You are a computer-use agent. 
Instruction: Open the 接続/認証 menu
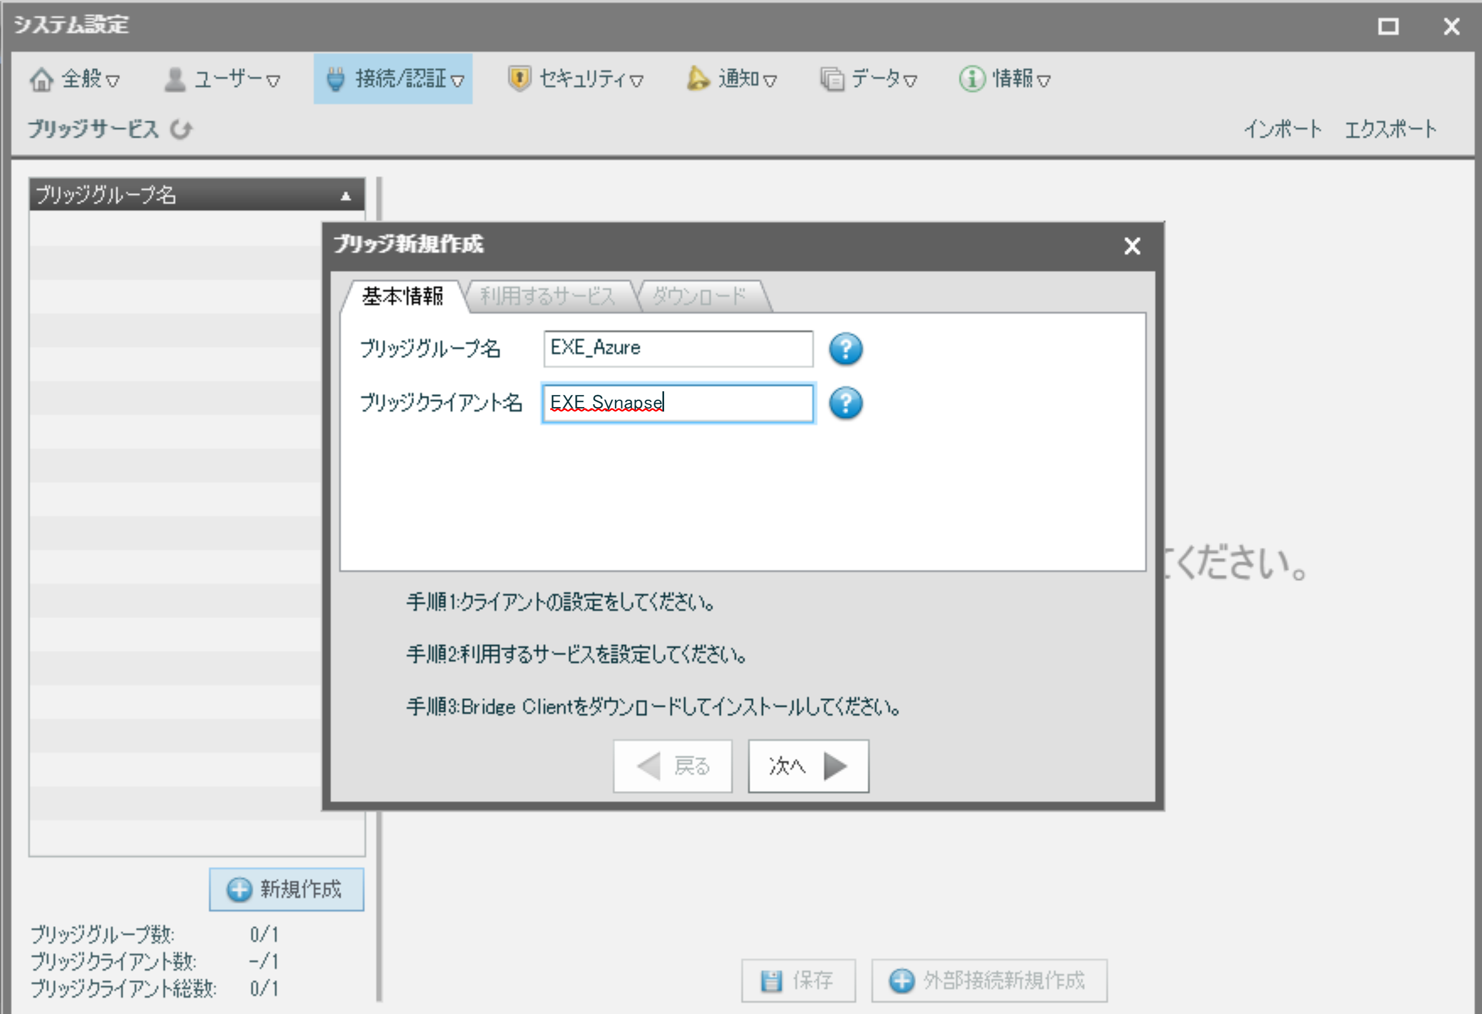(394, 79)
